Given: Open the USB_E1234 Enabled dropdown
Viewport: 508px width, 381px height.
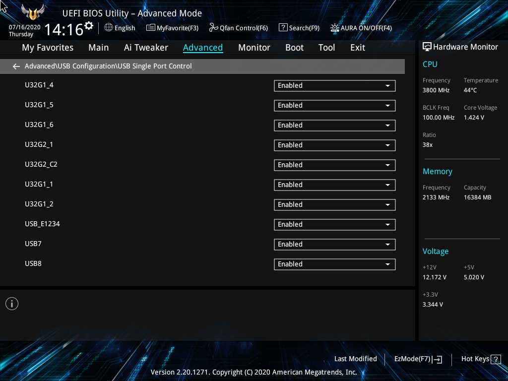Looking at the screenshot, I should pos(335,225).
